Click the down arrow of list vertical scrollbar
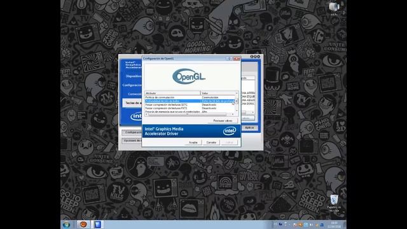Screen dimensions: 407x229 tap(237, 111)
